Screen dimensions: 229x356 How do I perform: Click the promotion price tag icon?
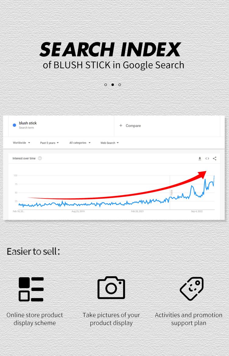click(x=192, y=289)
